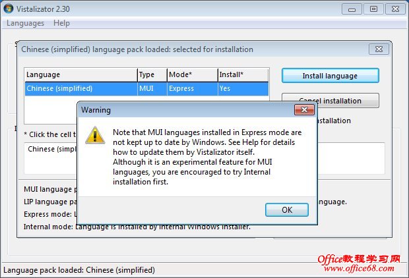
Task: Click the MUI type cell
Action: (x=152, y=88)
